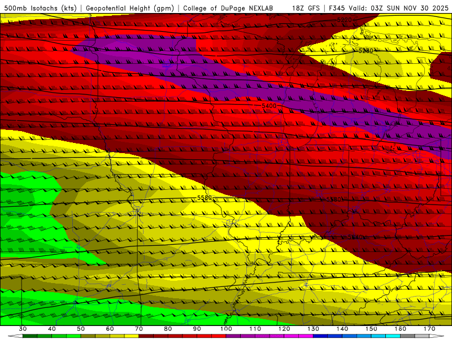
Task: Click the darkest green 30–35 kt legend swatch
Action: (x=30, y=336)
